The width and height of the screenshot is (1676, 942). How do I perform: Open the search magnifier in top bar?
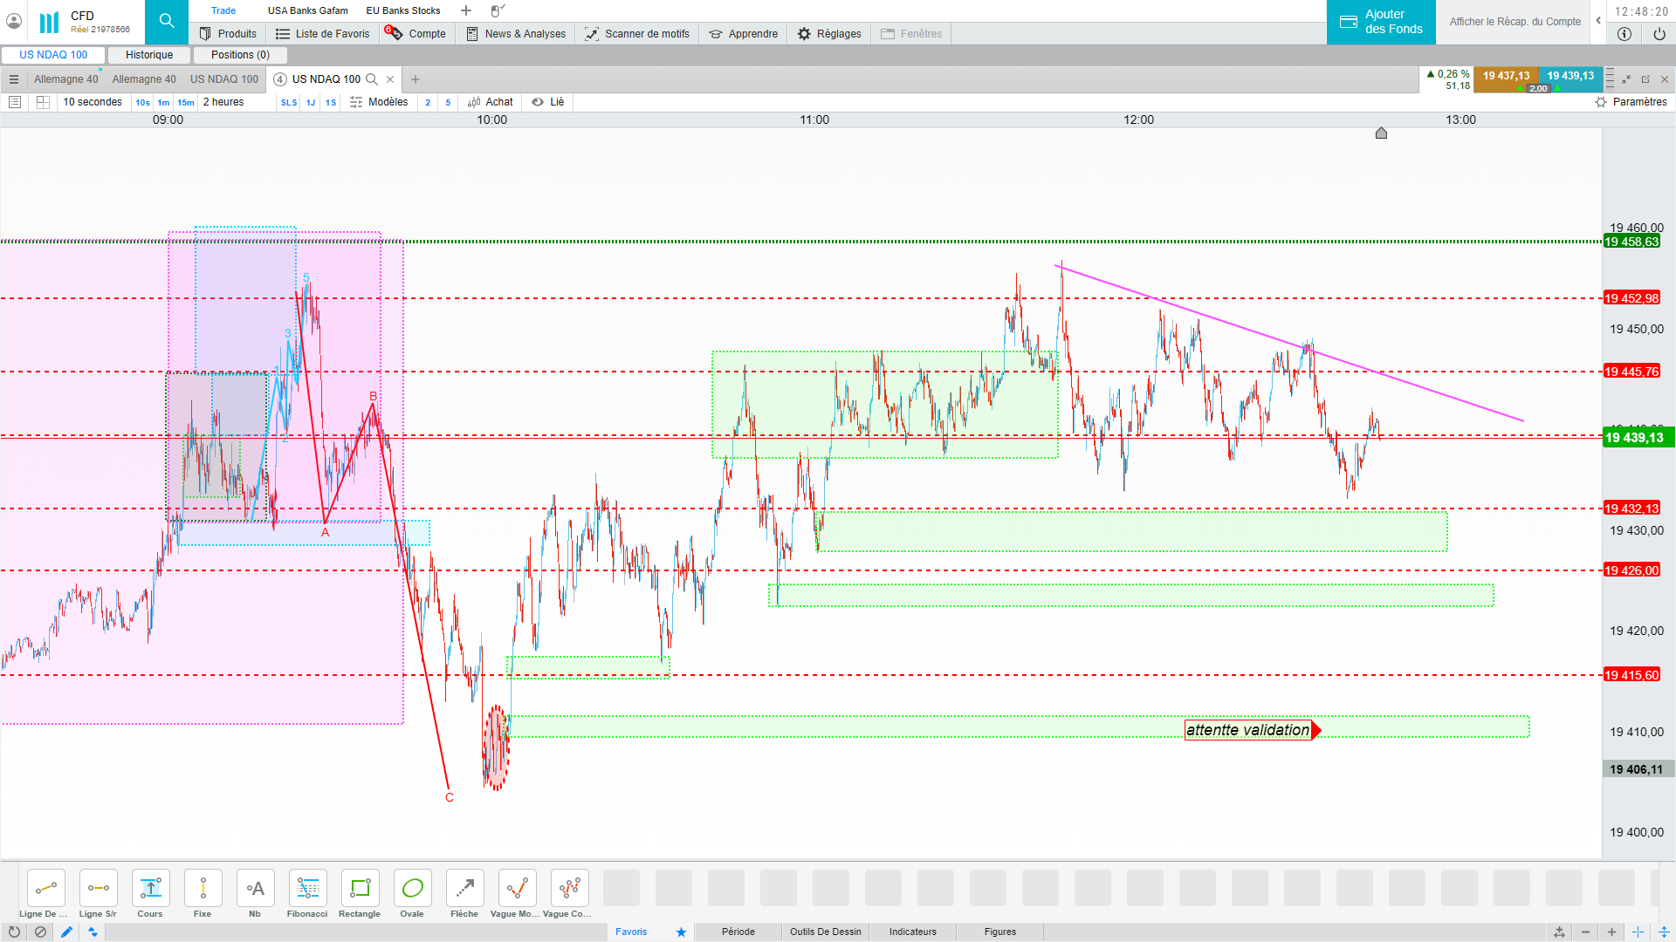(166, 21)
